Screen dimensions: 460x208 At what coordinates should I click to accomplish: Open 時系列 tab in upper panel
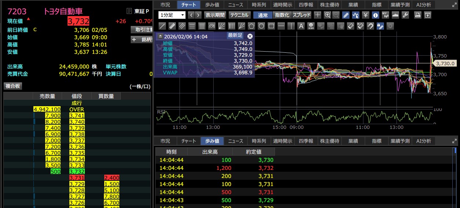(259, 5)
